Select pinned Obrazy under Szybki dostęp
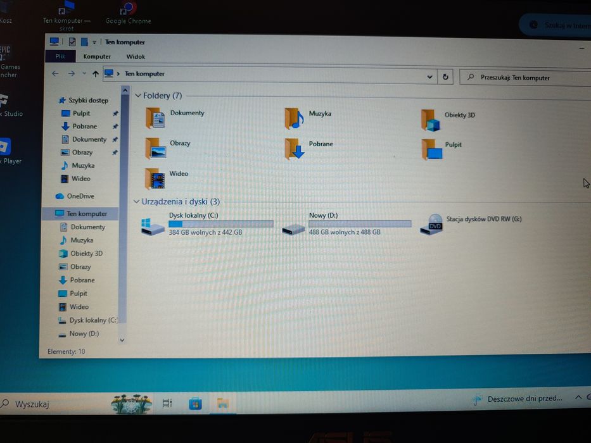Image resolution: width=591 pixels, height=443 pixels. (77, 153)
